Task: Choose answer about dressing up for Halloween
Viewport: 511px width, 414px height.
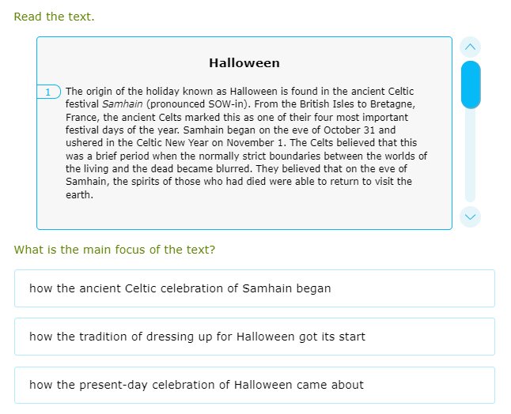Action: 255,337
